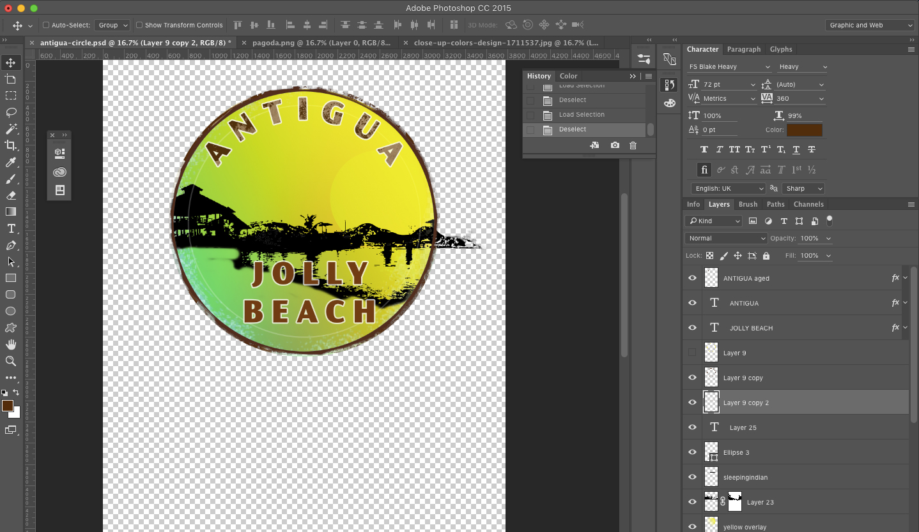Image resolution: width=919 pixels, height=532 pixels.
Task: Switch to the pagoda.png document tab
Action: (x=321, y=43)
